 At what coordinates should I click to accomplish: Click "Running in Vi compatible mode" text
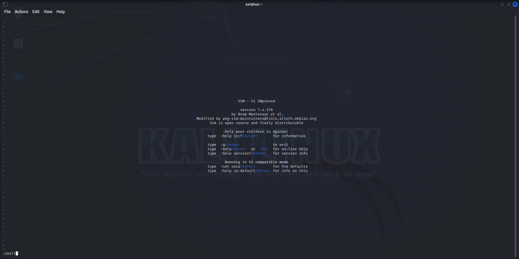coord(256,162)
